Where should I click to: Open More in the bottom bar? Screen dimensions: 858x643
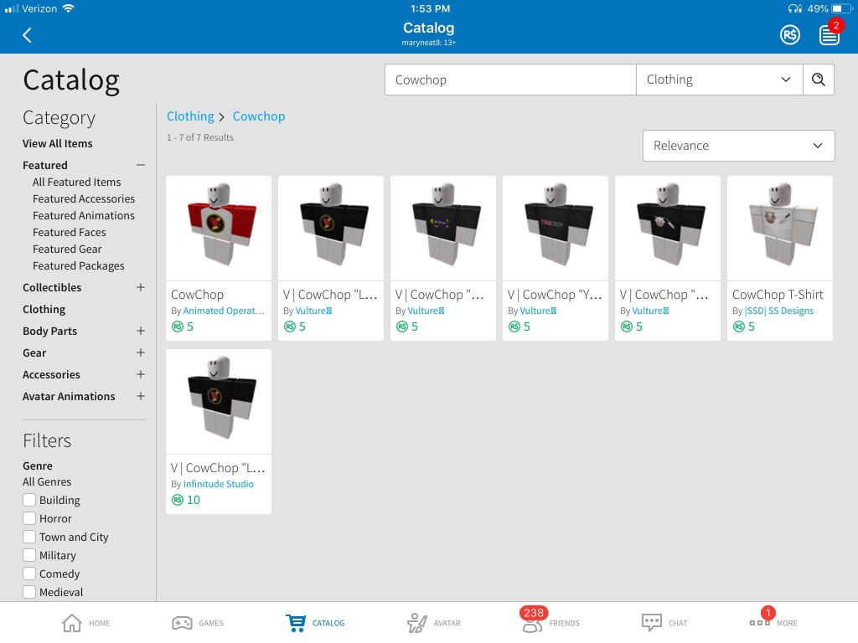coord(773,623)
